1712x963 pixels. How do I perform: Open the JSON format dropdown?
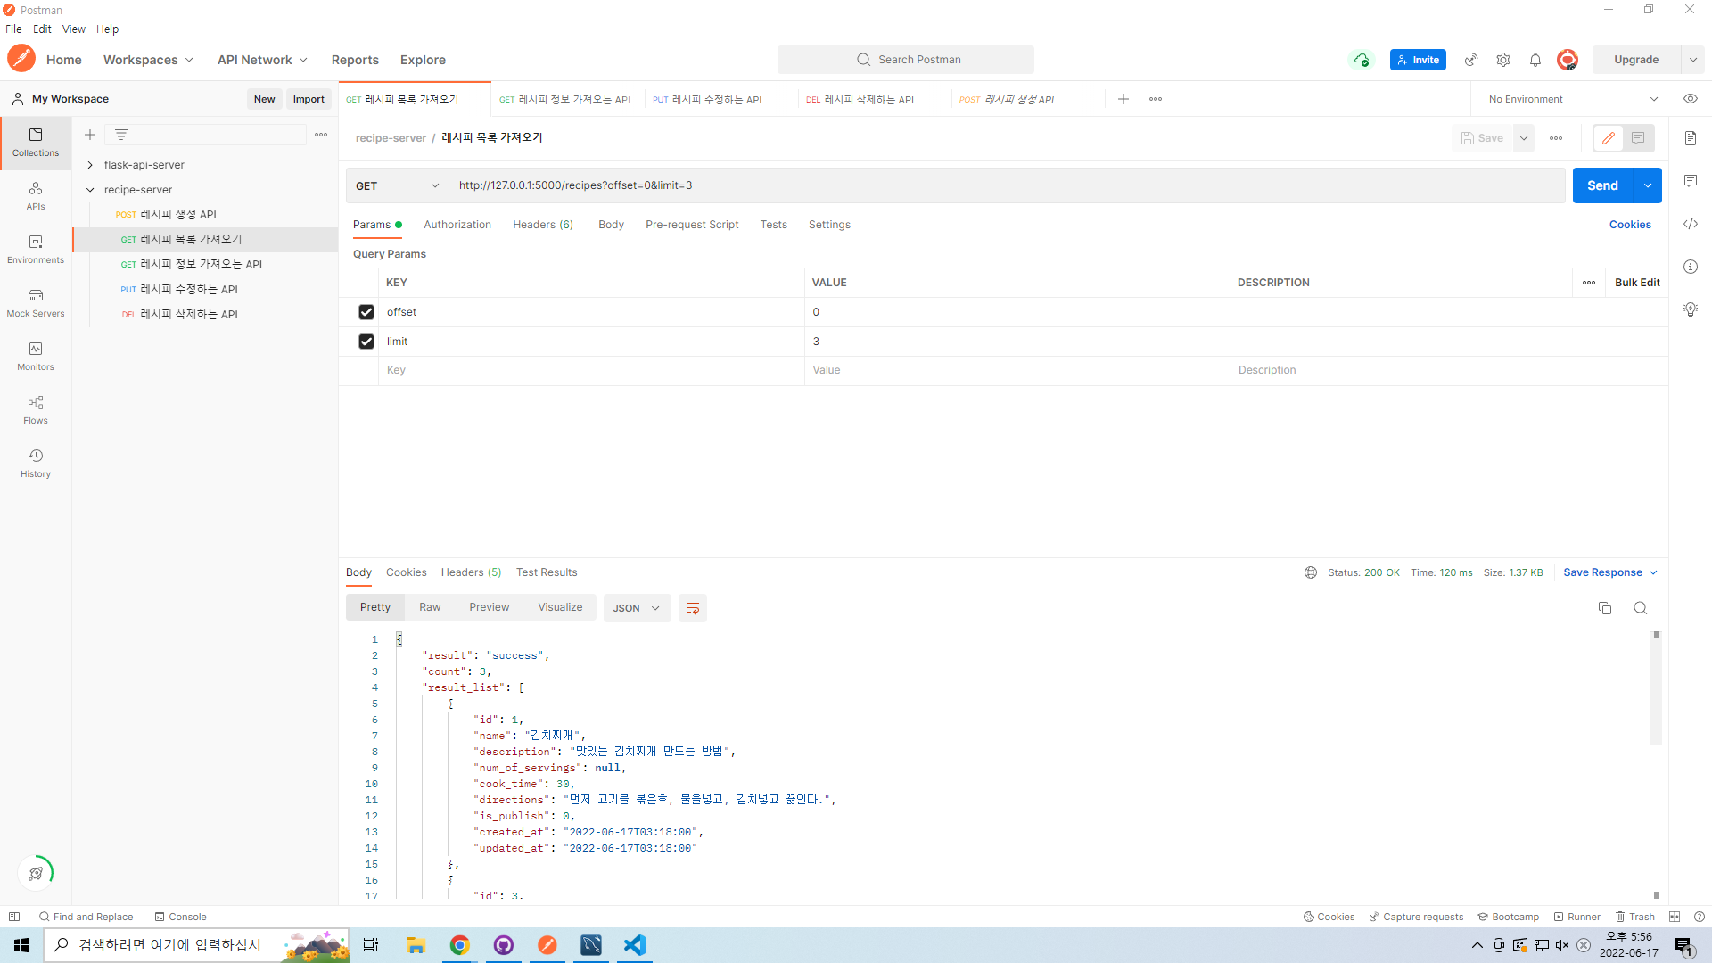click(x=637, y=608)
